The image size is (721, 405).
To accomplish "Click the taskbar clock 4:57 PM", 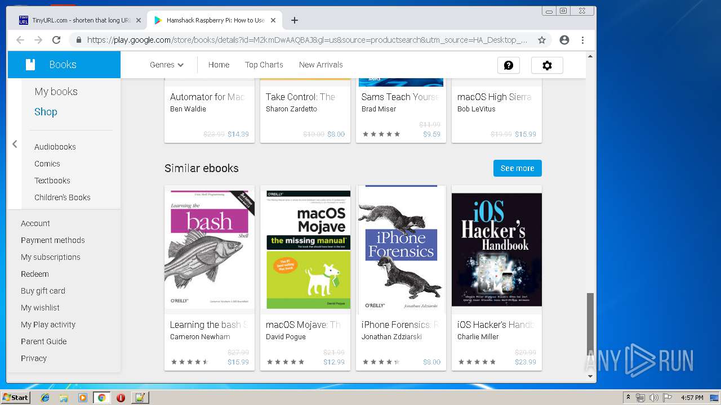I will 692,398.
